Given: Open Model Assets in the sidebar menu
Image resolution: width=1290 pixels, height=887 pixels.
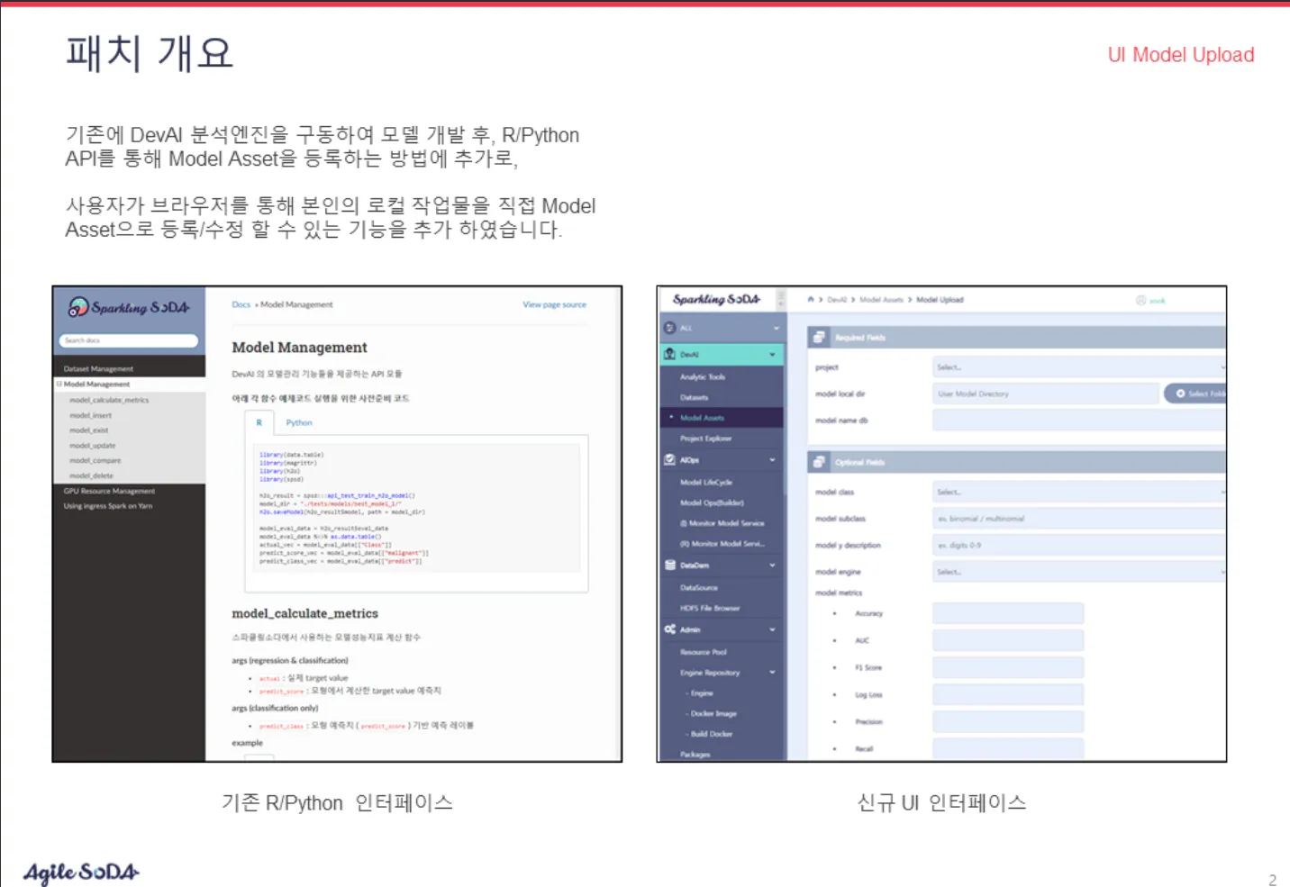Looking at the screenshot, I should [x=702, y=418].
